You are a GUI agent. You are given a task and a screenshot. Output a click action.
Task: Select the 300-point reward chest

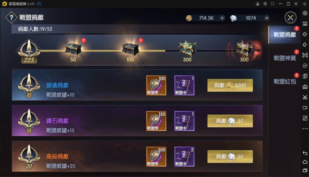coord(187,48)
